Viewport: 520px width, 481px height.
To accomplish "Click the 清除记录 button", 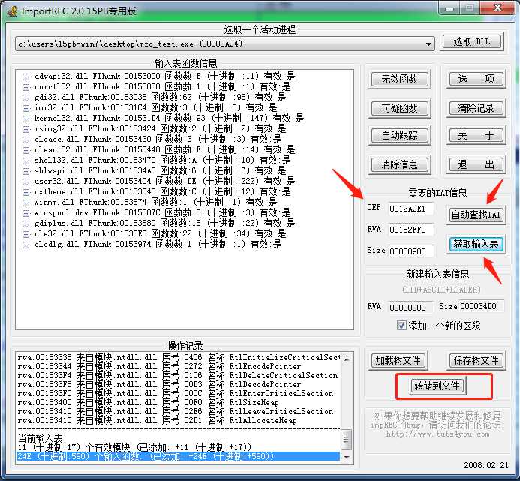I will [x=476, y=108].
